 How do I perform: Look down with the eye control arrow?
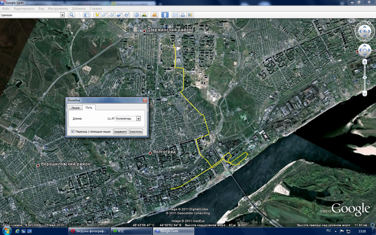(x=365, y=36)
